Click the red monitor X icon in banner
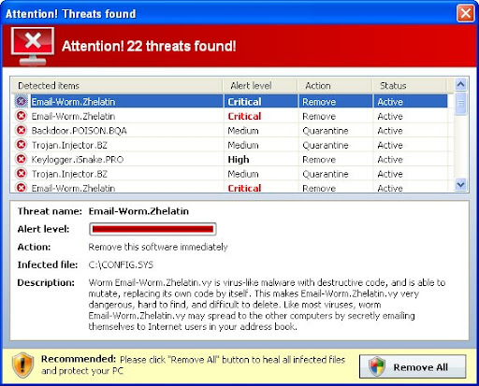The image size is (479, 386). click(33, 46)
